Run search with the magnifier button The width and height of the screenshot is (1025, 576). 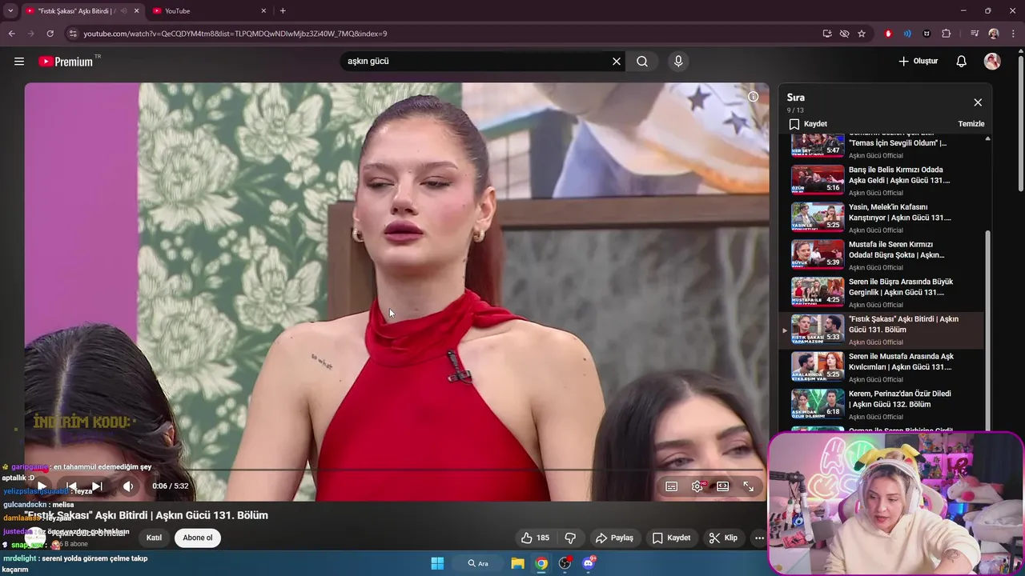pos(642,62)
